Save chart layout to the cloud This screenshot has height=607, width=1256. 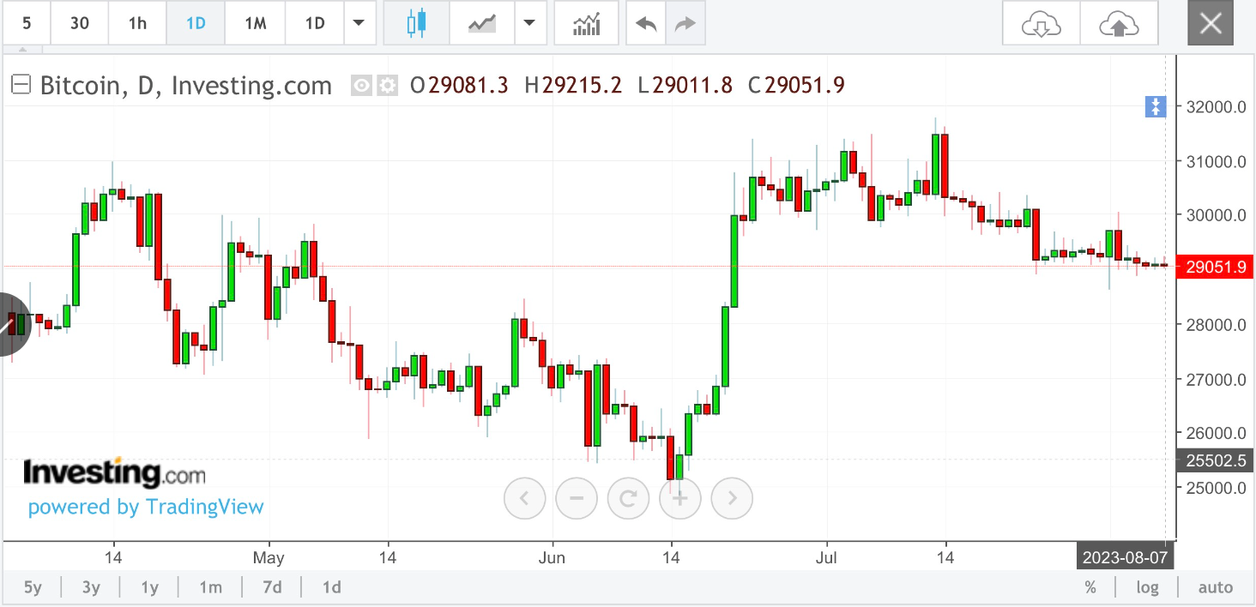tap(1119, 23)
